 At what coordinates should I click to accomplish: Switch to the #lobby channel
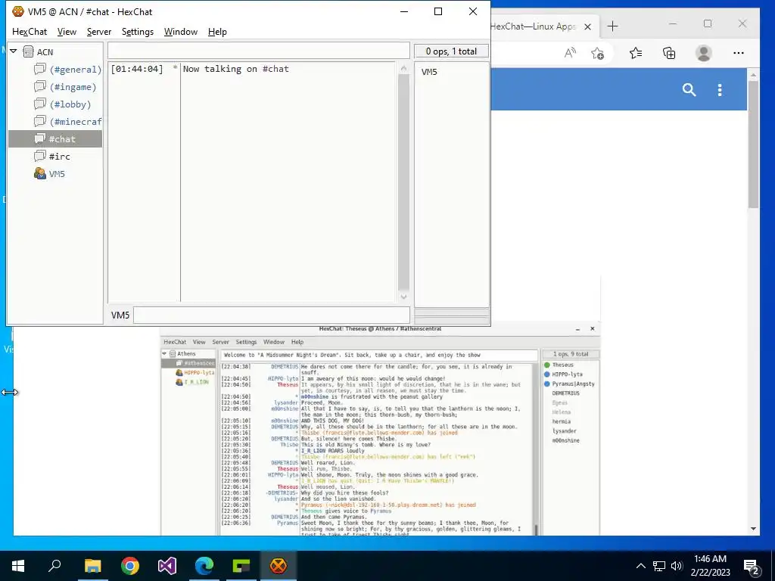tap(70, 104)
